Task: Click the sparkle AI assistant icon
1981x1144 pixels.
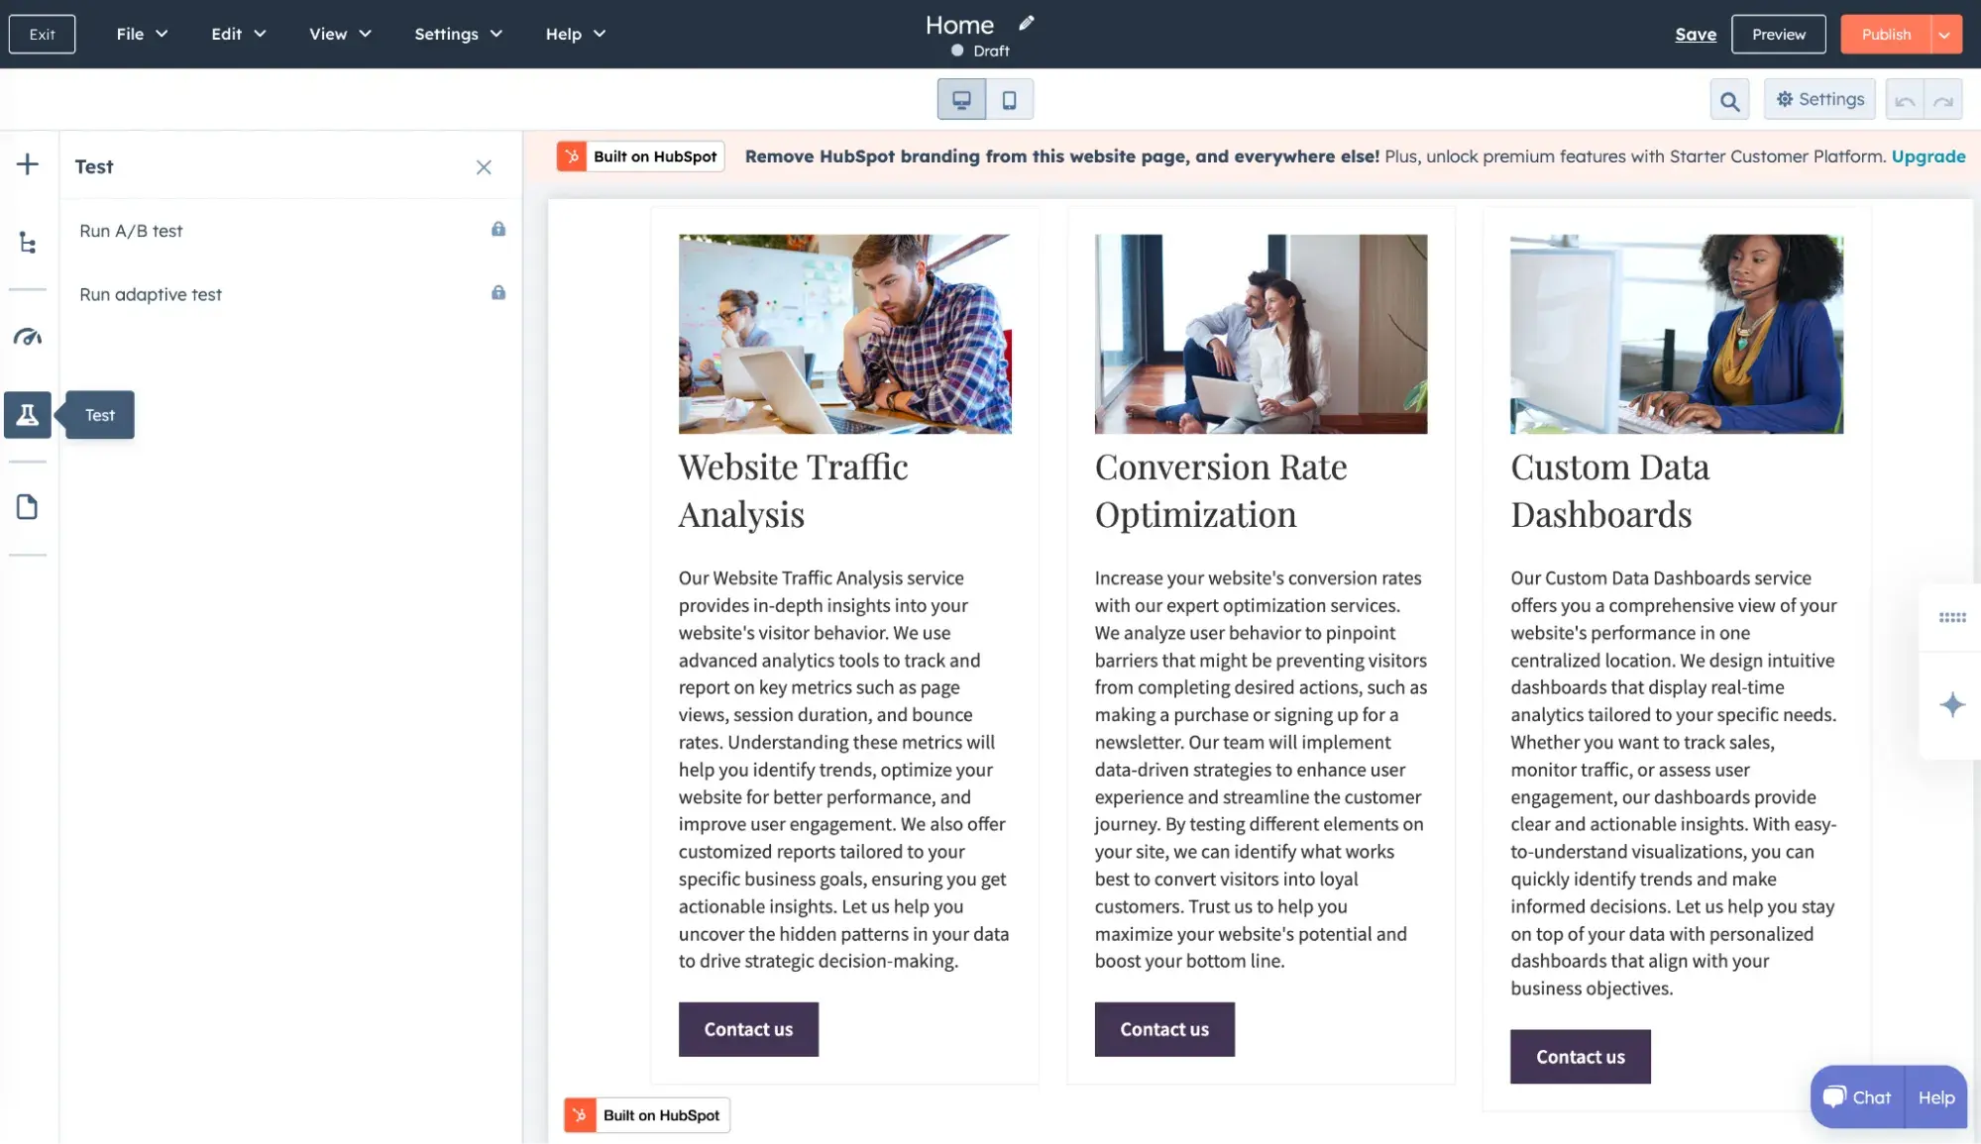Action: click(x=1951, y=705)
